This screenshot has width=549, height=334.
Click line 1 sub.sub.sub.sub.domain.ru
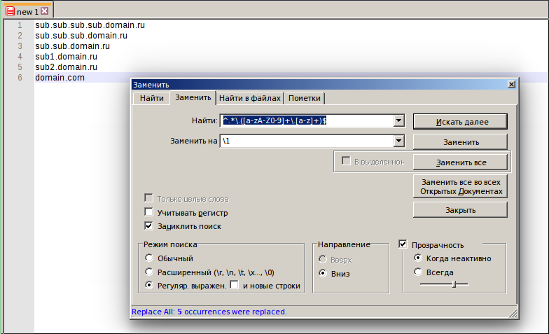pos(90,25)
